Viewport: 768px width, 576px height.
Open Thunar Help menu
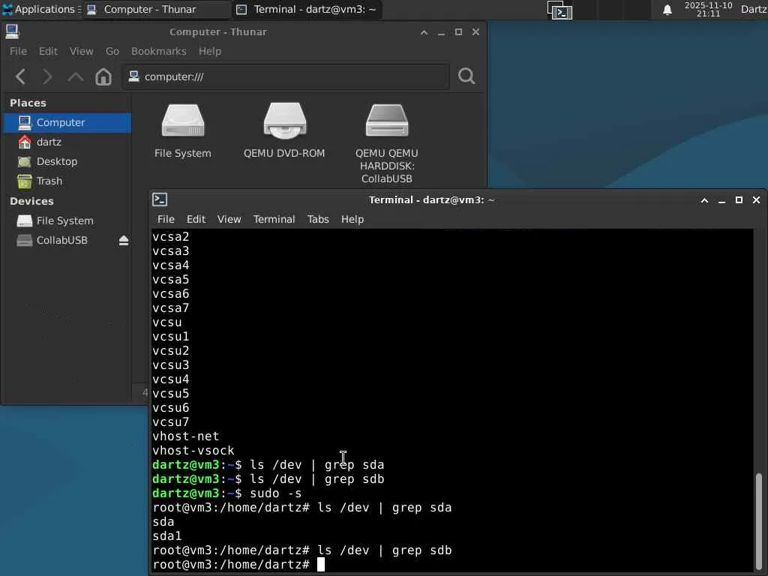click(x=210, y=51)
